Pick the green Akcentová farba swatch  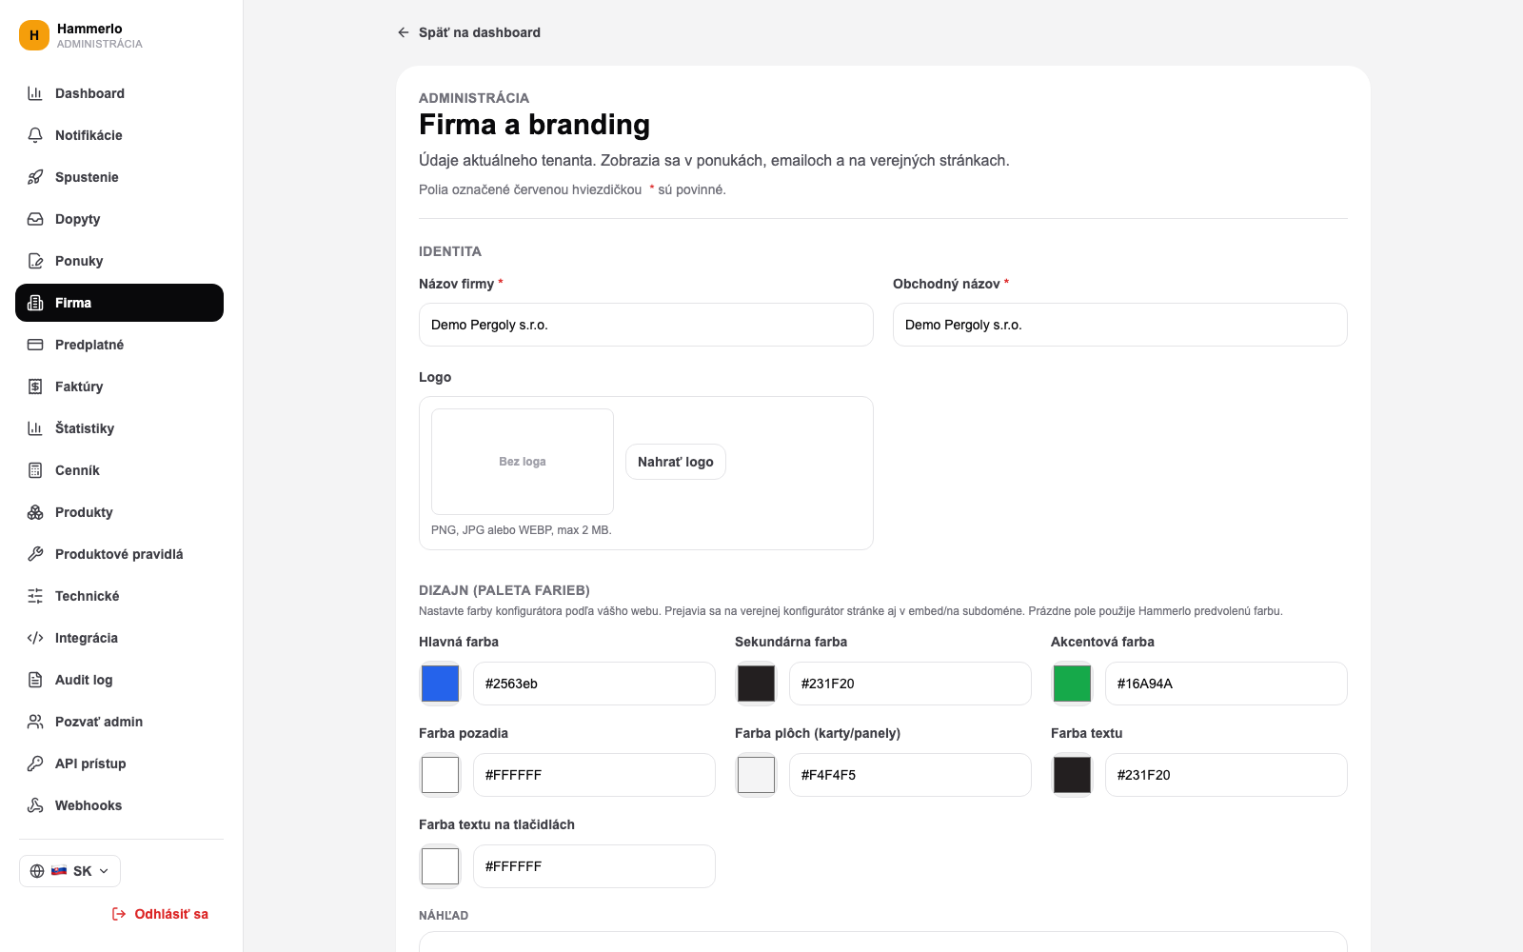(1073, 684)
